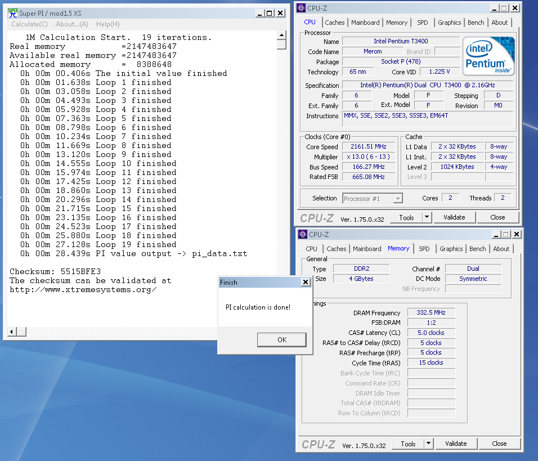Click Validate in top CPU-Z window

[454, 217]
